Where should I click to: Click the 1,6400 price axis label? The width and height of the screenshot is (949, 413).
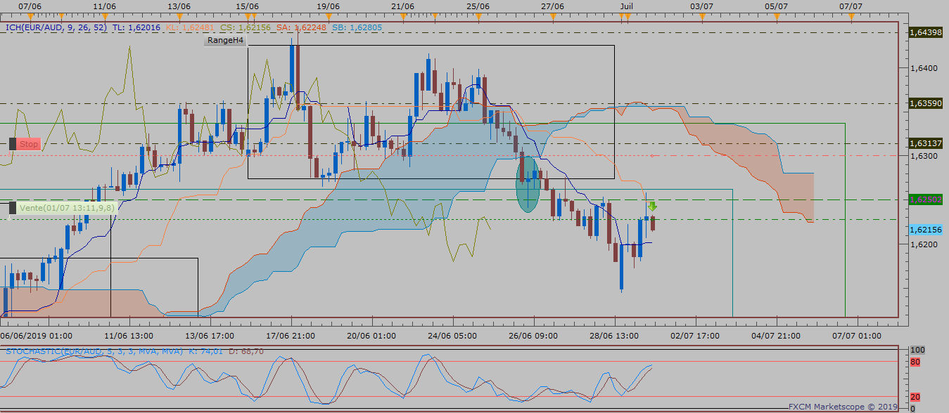click(923, 68)
